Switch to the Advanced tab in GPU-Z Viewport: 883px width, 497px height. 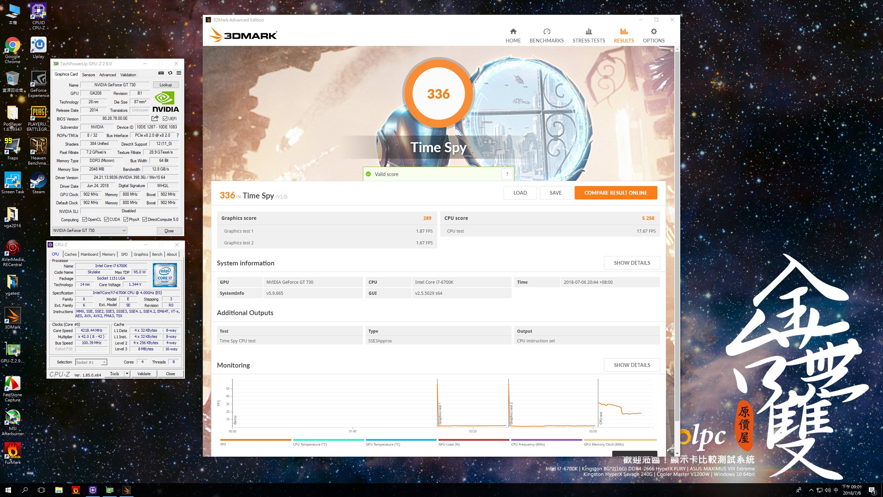[108, 75]
